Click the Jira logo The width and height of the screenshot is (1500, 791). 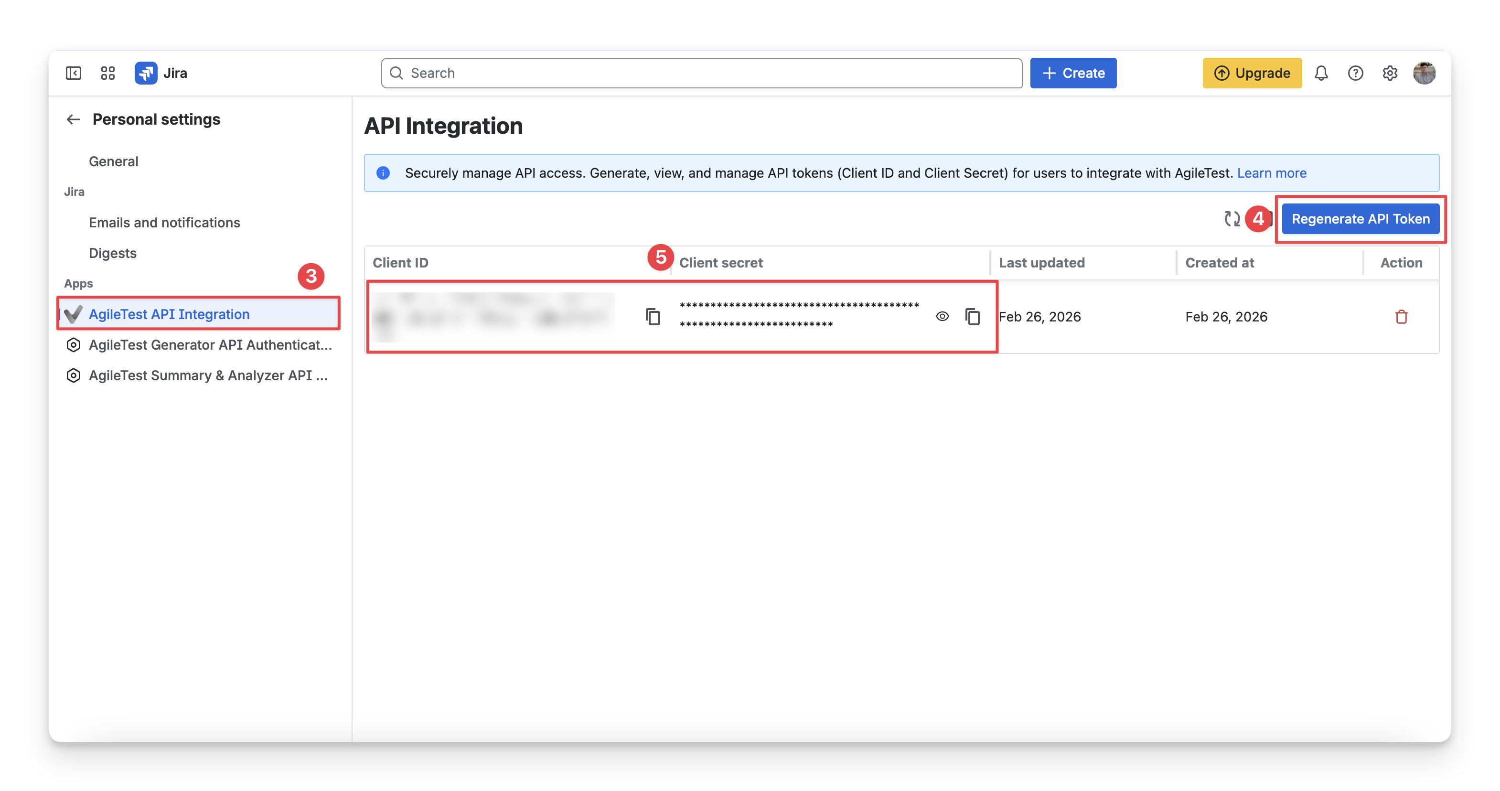pyautogui.click(x=146, y=73)
